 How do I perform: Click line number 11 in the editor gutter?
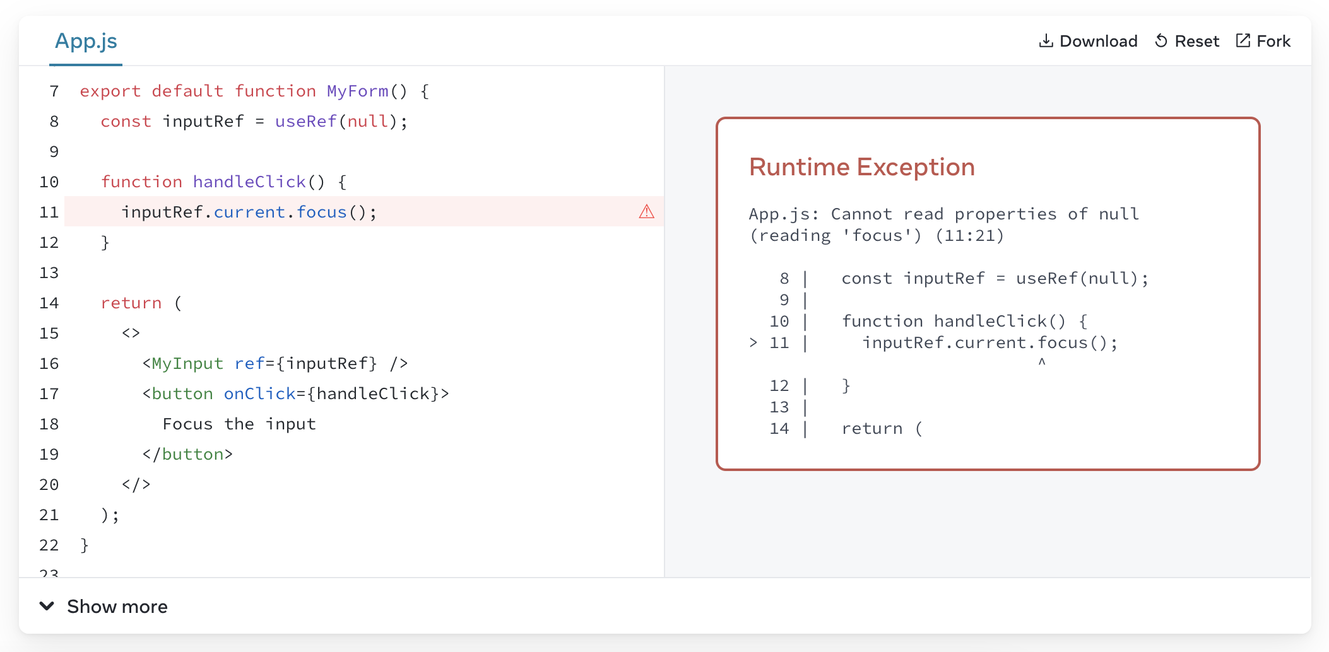49,212
